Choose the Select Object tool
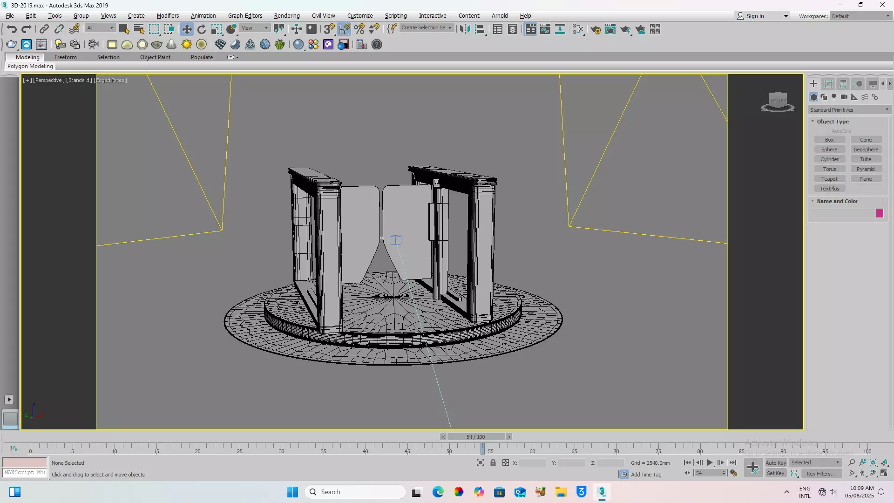Image resolution: width=894 pixels, height=503 pixels. click(x=124, y=29)
